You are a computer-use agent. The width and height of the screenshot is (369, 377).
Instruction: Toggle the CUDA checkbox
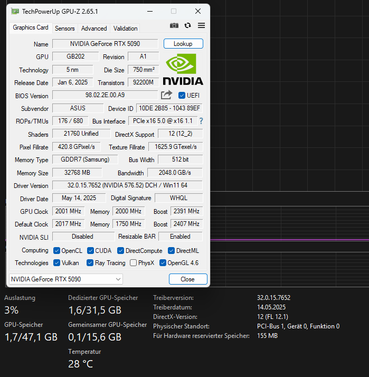click(90, 251)
